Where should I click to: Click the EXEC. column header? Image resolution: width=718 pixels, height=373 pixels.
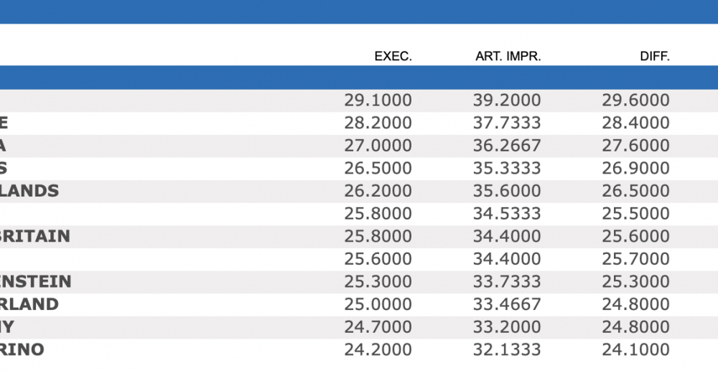pyautogui.click(x=393, y=57)
